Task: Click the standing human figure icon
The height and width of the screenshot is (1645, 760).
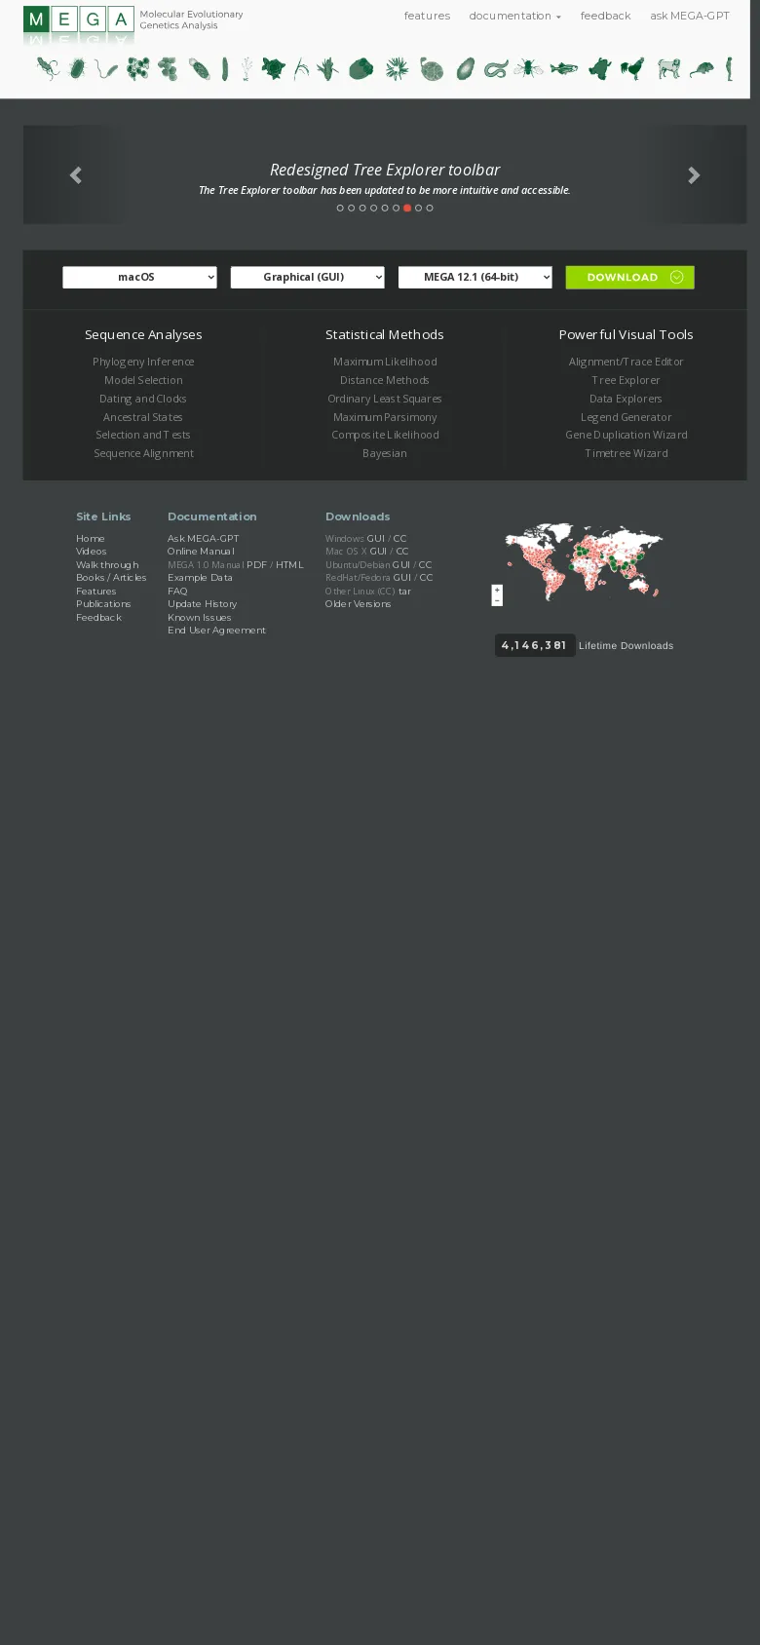Action: click(729, 68)
